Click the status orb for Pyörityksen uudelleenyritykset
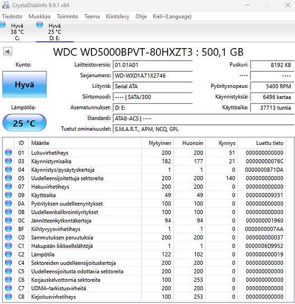295x304 pixels. click(8, 204)
